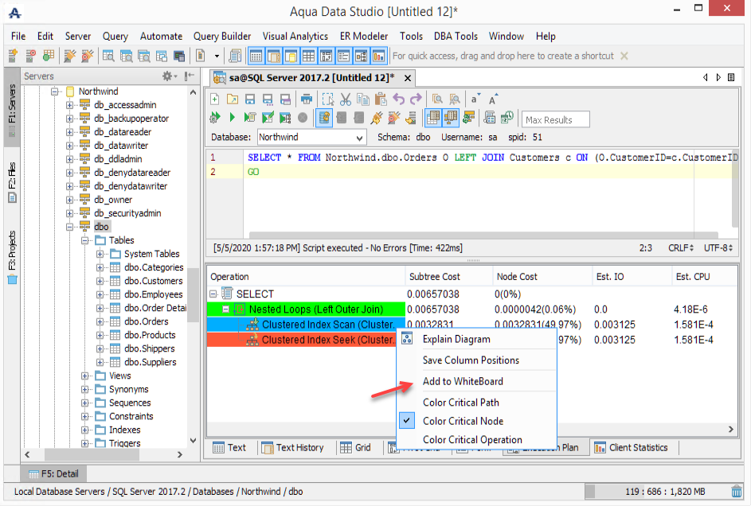Choose Save Column Positions from context menu
751x506 pixels.
coord(471,360)
